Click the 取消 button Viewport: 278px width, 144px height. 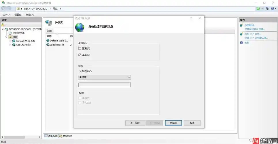(192, 123)
